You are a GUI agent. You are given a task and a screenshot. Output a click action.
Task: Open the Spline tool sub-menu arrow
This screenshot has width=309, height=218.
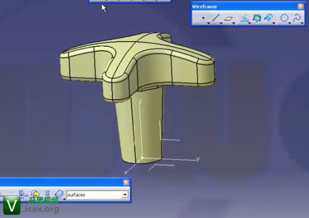[302, 23]
